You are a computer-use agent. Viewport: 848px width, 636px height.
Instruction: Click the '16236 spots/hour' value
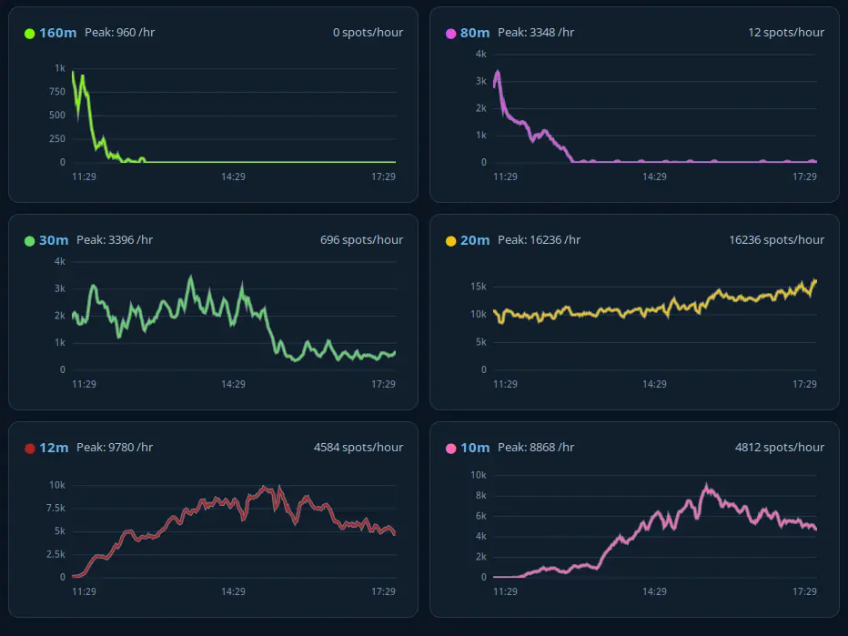(777, 239)
